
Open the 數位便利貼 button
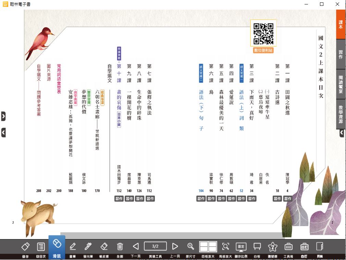[263, 50]
